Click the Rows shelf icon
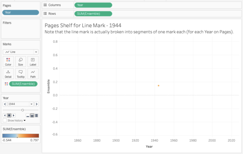 click(x=45, y=14)
